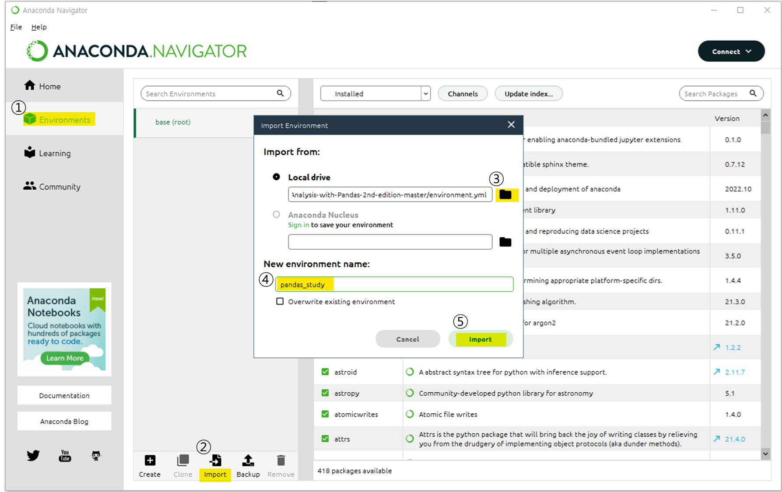The height and width of the screenshot is (492, 782).
Task: Click the atomicwrites package status circle
Action: [x=410, y=414]
